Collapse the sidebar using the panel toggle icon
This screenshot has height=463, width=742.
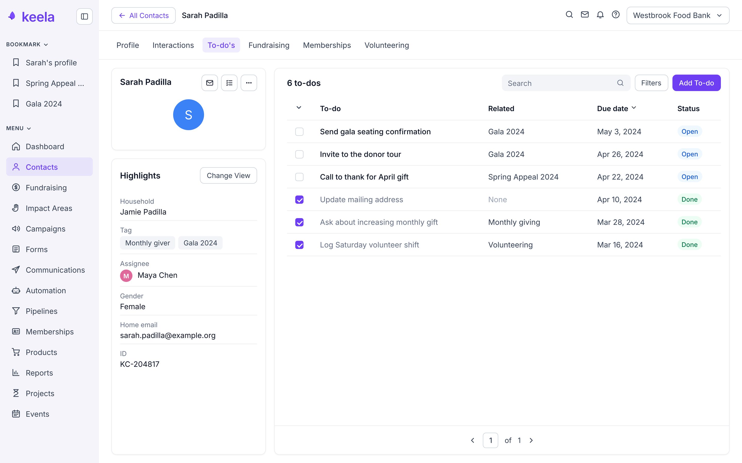(x=84, y=16)
